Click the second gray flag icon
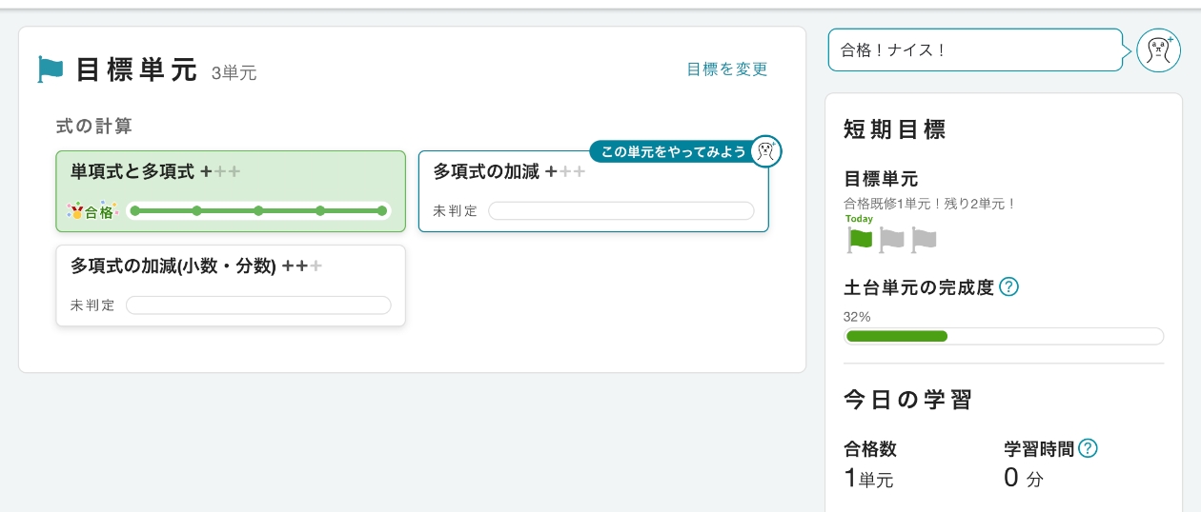Viewport: 1201px width, 512px height. coord(924,240)
